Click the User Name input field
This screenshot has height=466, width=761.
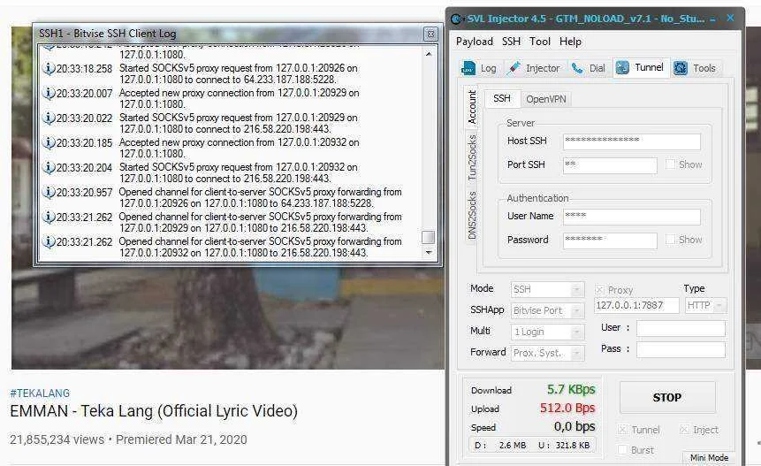(x=631, y=217)
